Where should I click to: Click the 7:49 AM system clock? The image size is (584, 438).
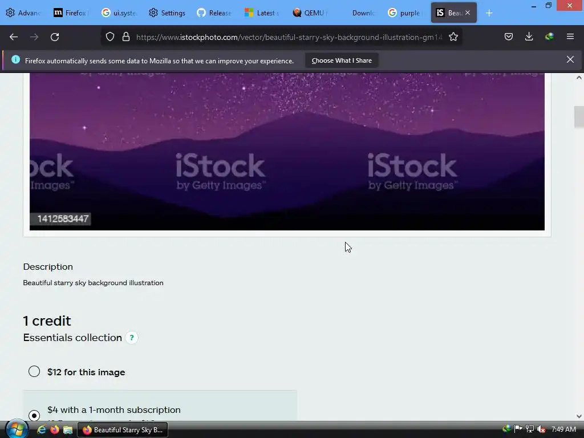point(563,429)
